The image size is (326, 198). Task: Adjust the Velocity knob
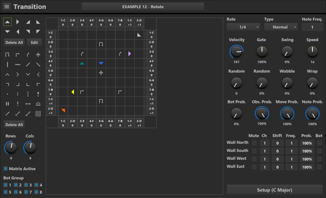(236, 52)
